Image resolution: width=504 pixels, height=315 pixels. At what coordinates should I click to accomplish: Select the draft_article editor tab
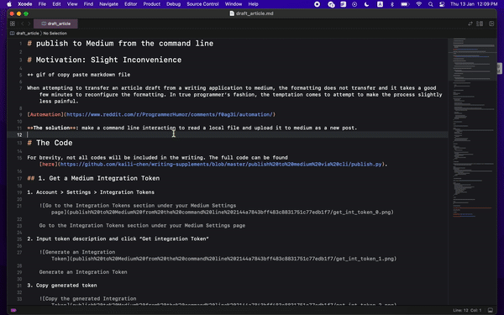click(x=55, y=24)
